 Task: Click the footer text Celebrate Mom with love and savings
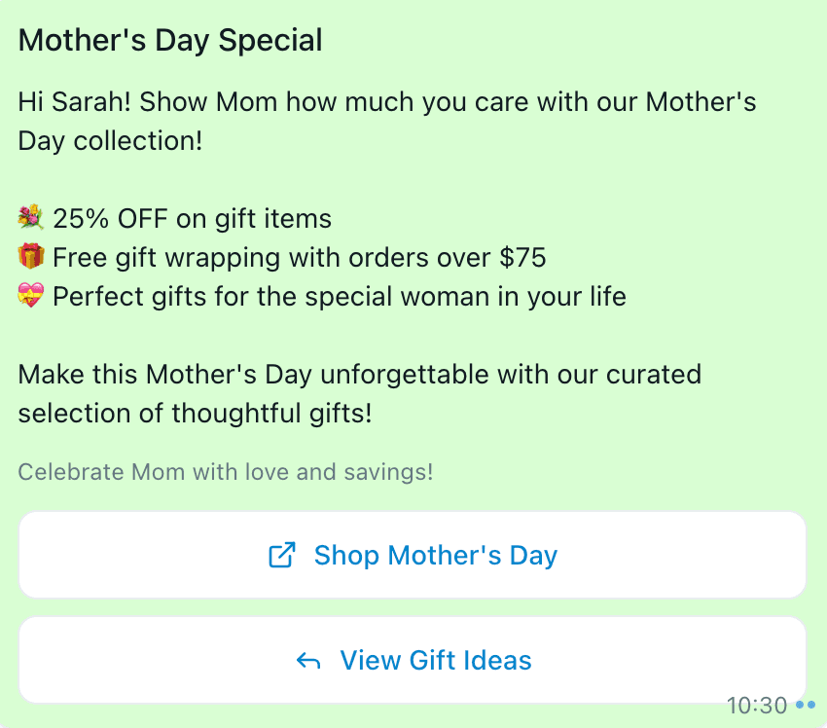coord(226,473)
